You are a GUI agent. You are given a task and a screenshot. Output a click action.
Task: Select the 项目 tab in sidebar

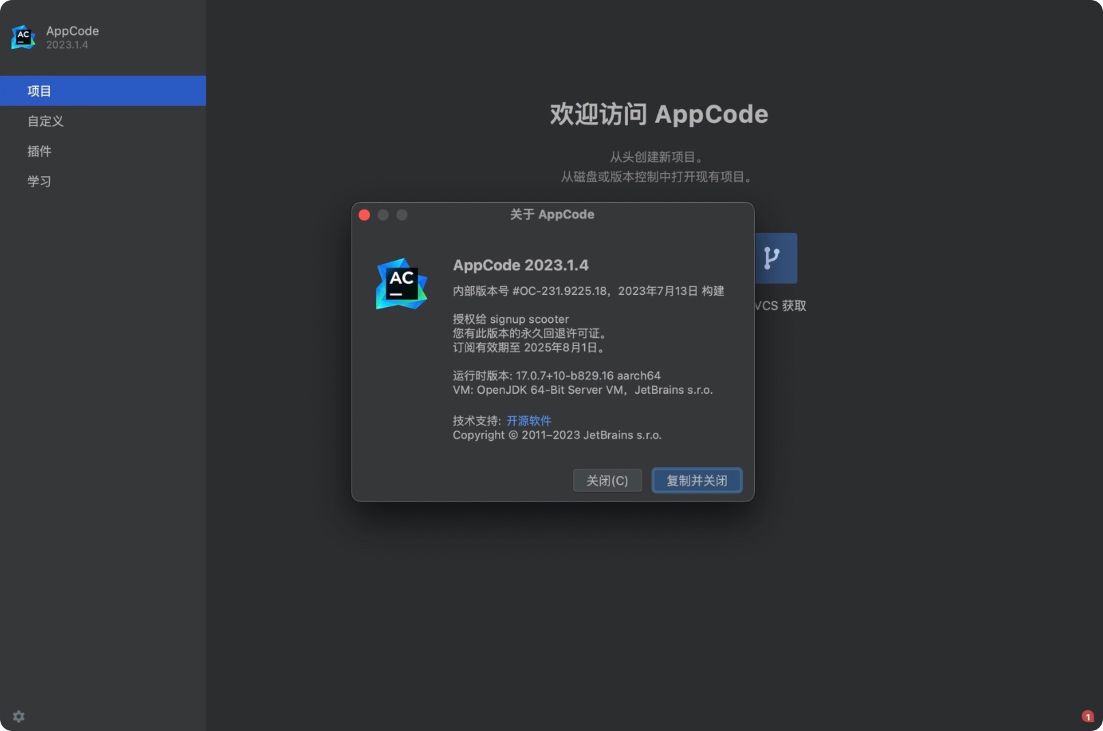tap(103, 91)
